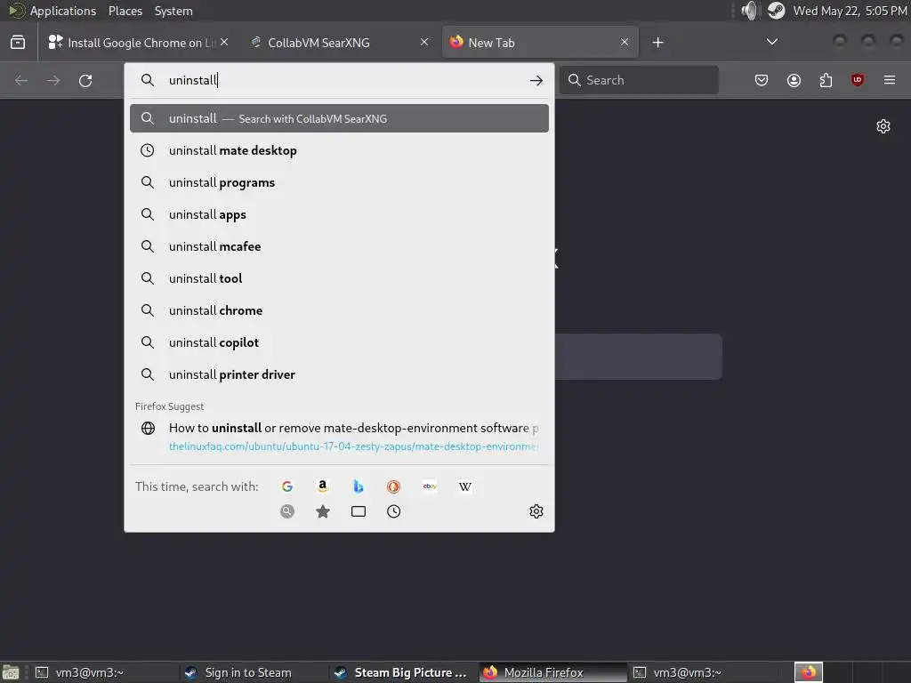Viewport: 911px width, 683px height.
Task: Reload the current page
Action: (85, 81)
